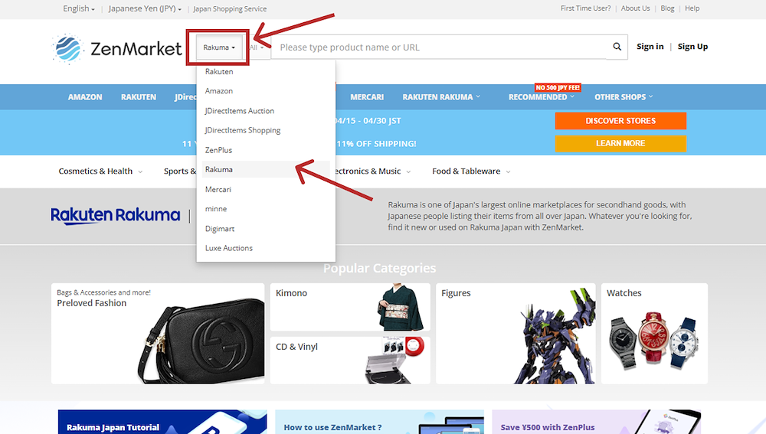Select Amazon from shop list
The width and height of the screenshot is (766, 434).
[x=266, y=91]
